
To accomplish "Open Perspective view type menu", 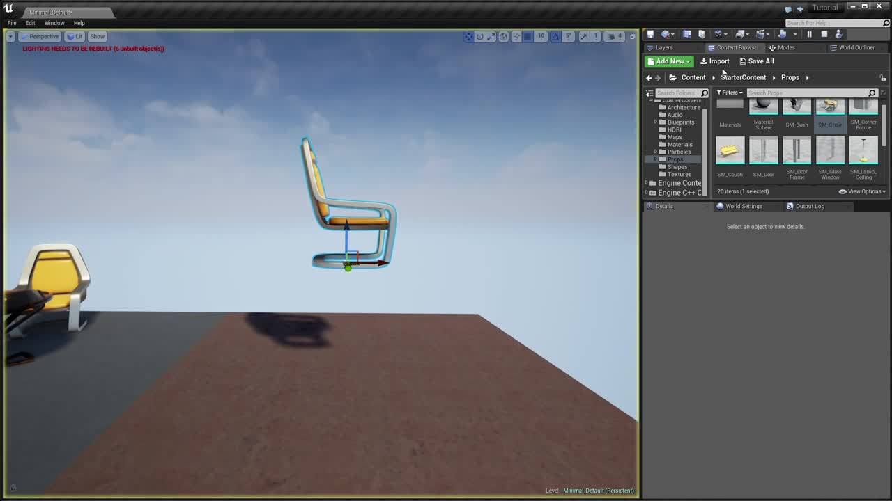I will [x=40, y=36].
